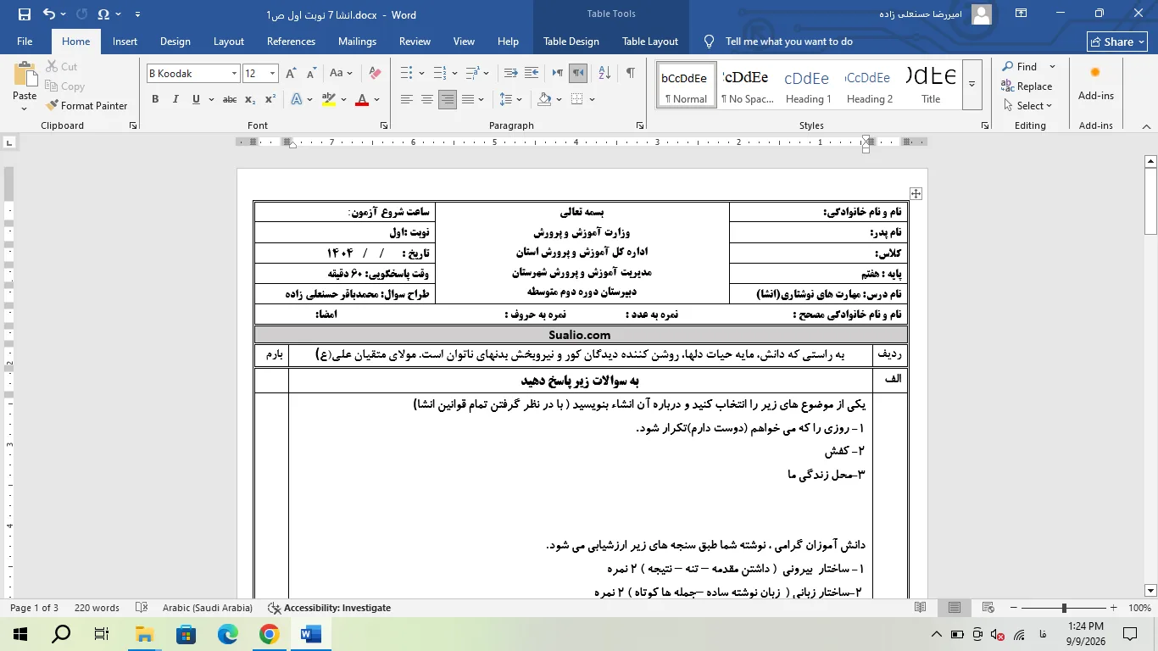
Task: Toggle Bold formatting
Action: click(155, 99)
